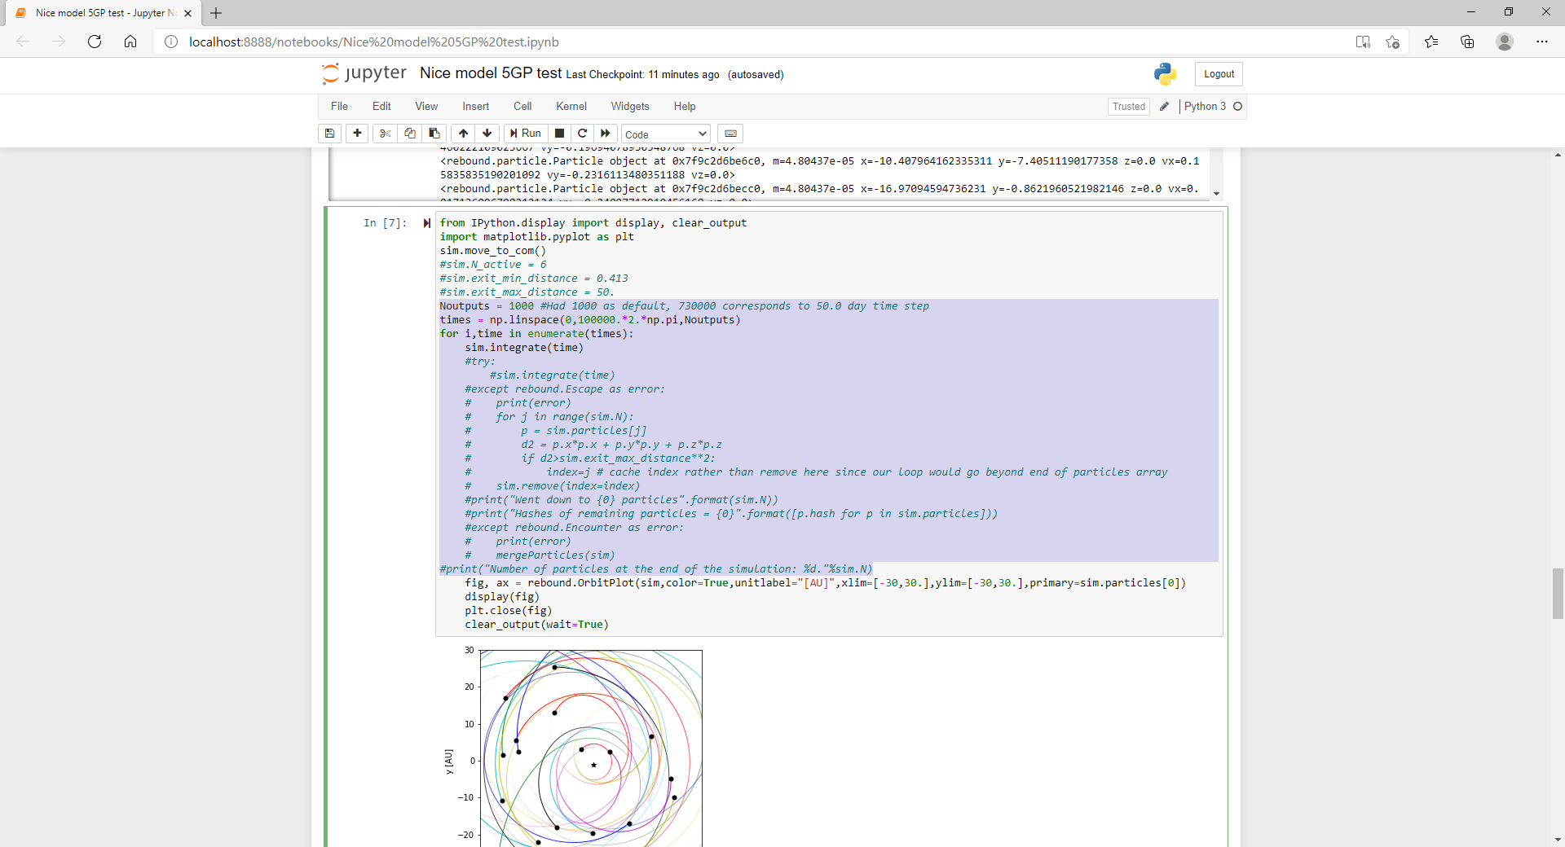This screenshot has width=1565, height=847.
Task: Click the Logout button
Action: pyautogui.click(x=1218, y=73)
